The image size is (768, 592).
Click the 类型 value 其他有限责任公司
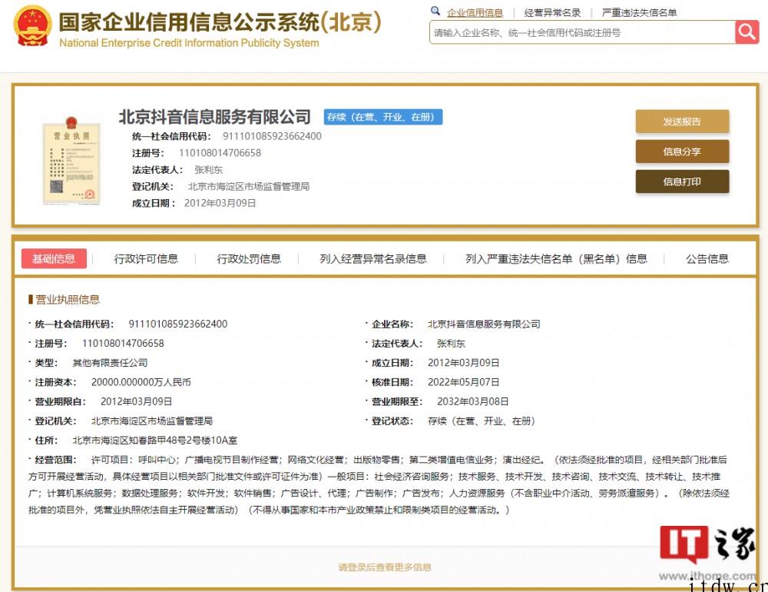tap(110, 363)
